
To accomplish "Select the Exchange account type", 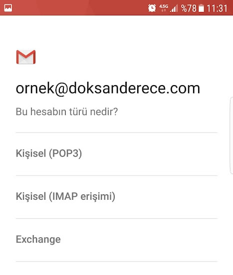I will coord(117,240).
